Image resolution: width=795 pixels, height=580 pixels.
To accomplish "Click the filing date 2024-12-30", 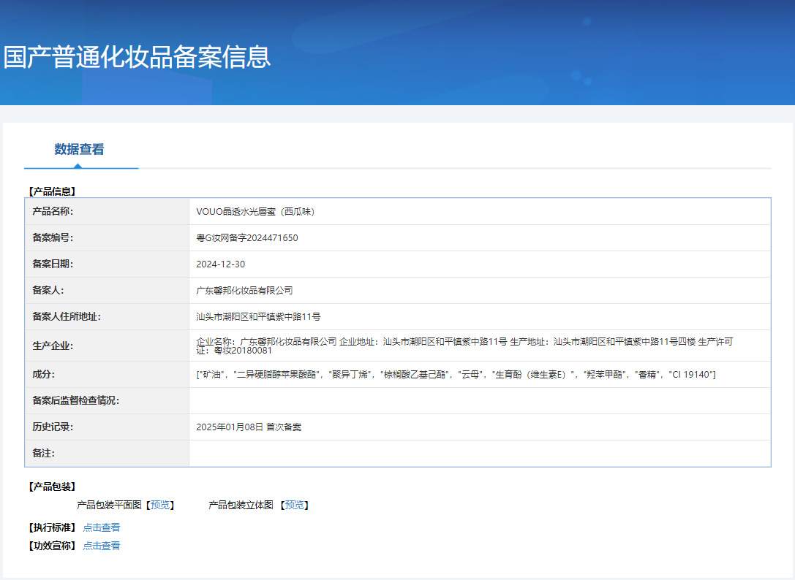I will [221, 264].
